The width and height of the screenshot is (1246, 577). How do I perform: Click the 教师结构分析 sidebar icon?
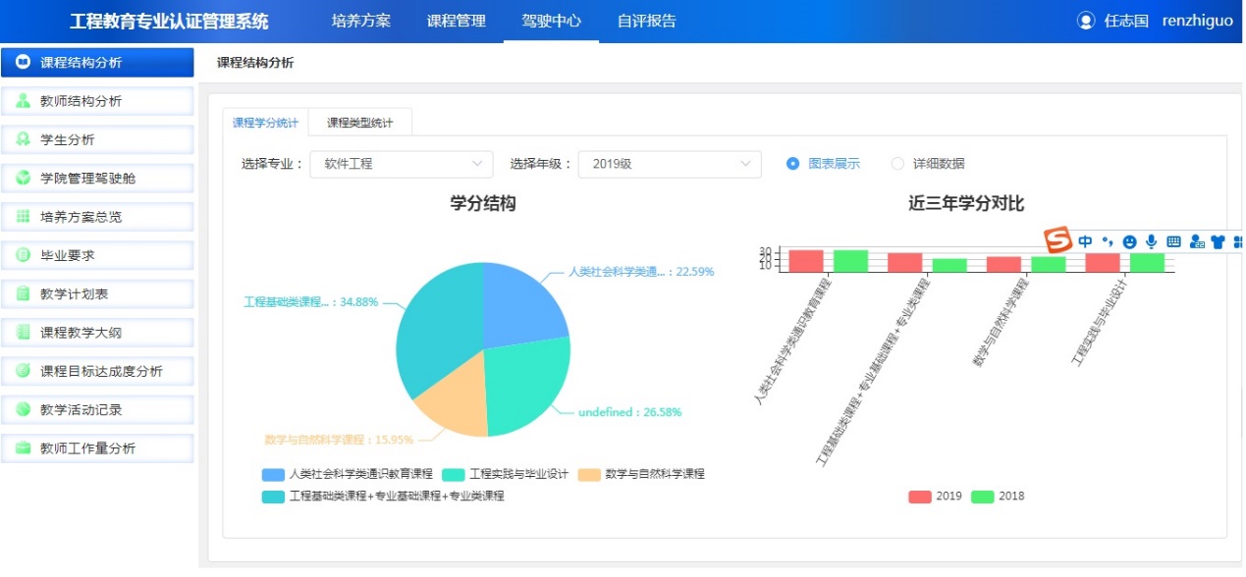[24, 101]
